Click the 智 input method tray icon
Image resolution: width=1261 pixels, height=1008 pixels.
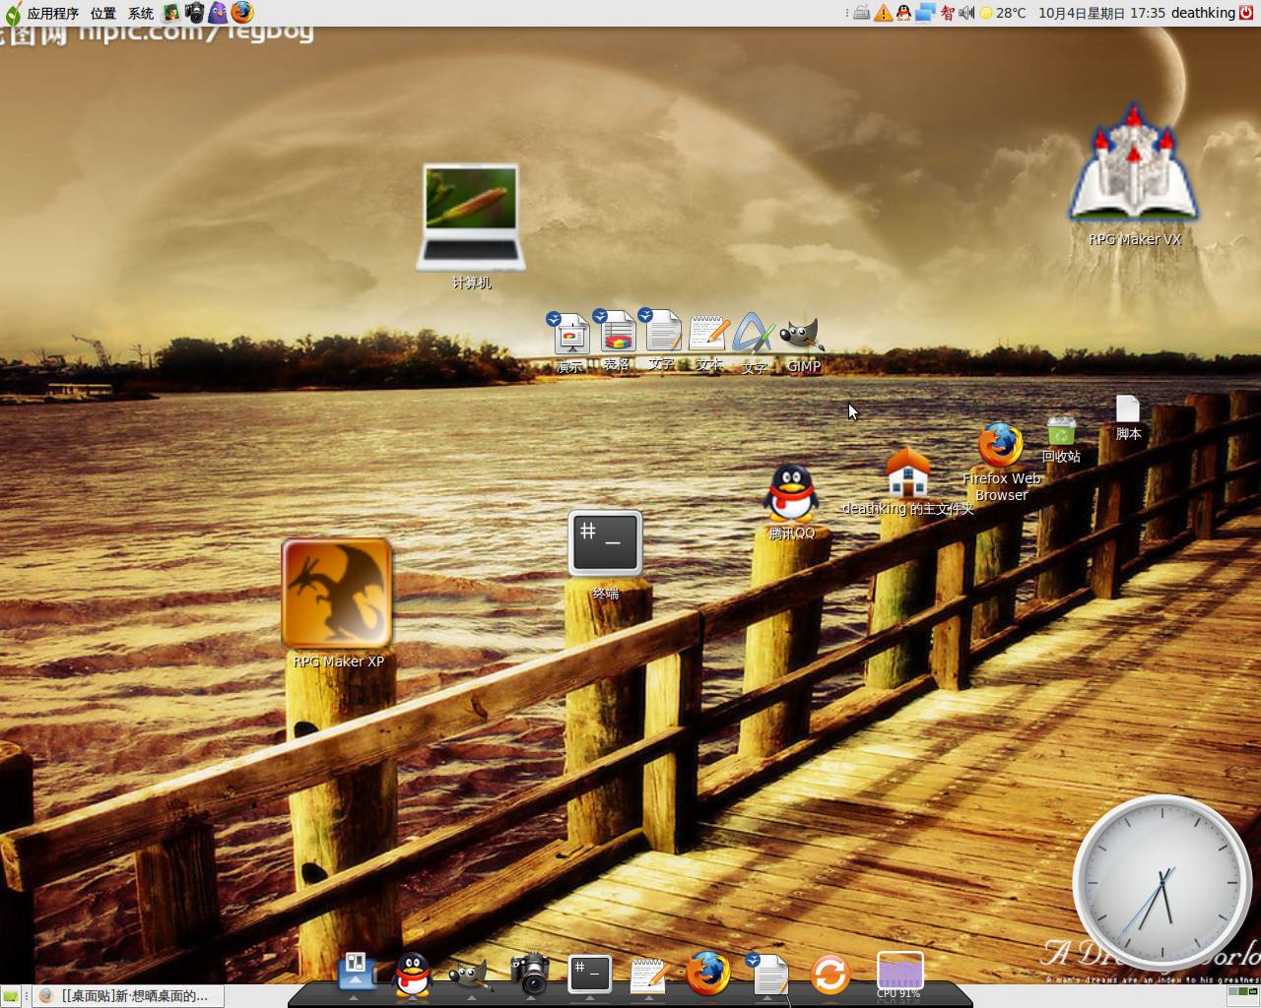tap(947, 13)
